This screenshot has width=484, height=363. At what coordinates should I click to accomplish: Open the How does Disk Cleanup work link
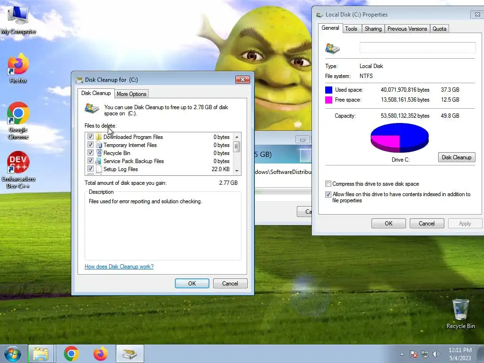coord(119,267)
